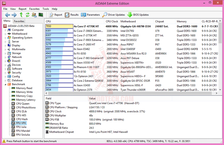The height and width of the screenshot is (145, 224).
Task: Select the FPU Mandel benchmark
Action: tap(23, 131)
